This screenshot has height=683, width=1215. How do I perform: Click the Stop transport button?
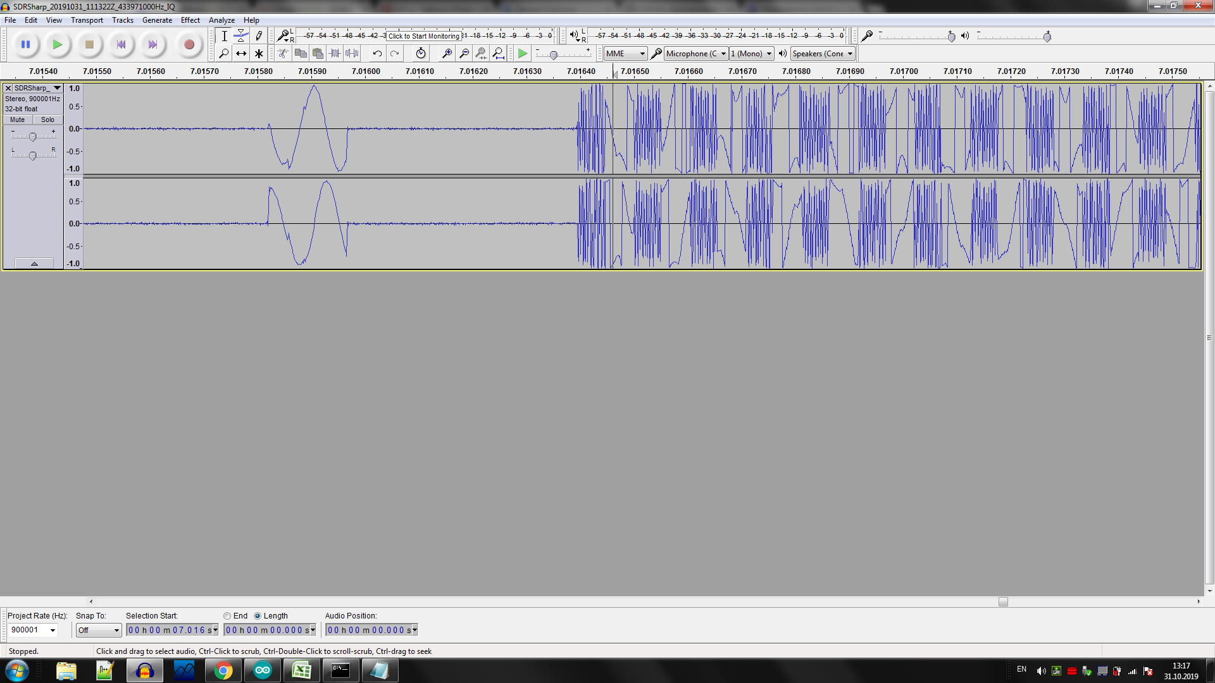click(89, 44)
